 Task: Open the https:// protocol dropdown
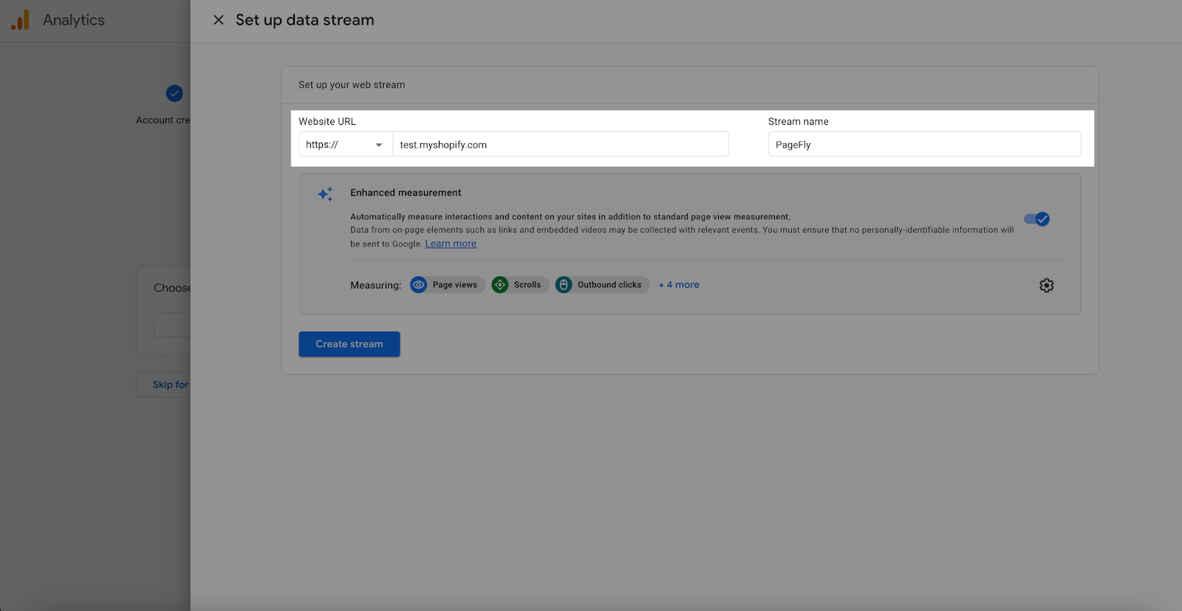[x=346, y=145]
